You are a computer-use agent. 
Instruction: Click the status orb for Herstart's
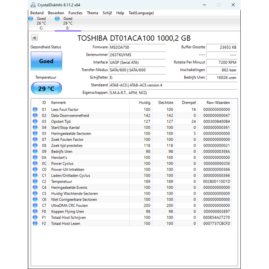point(35,157)
